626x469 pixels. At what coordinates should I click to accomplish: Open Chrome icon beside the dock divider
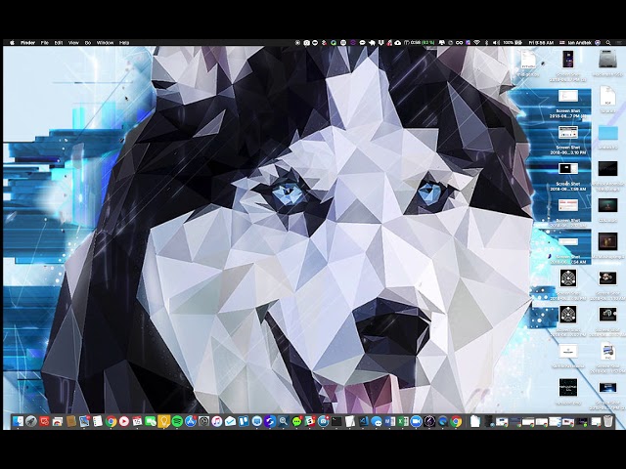pyautogui.click(x=456, y=421)
